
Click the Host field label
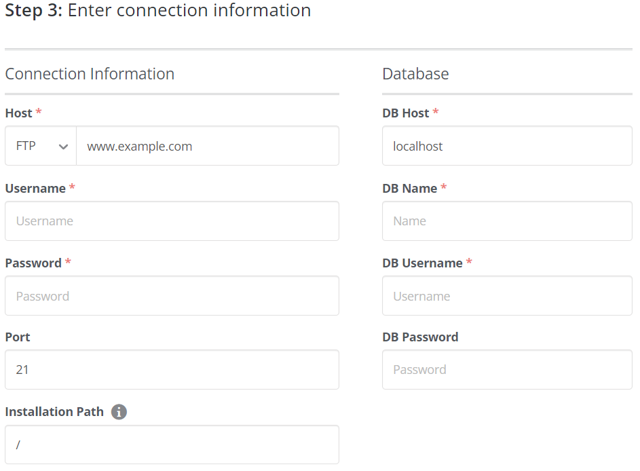pos(18,113)
